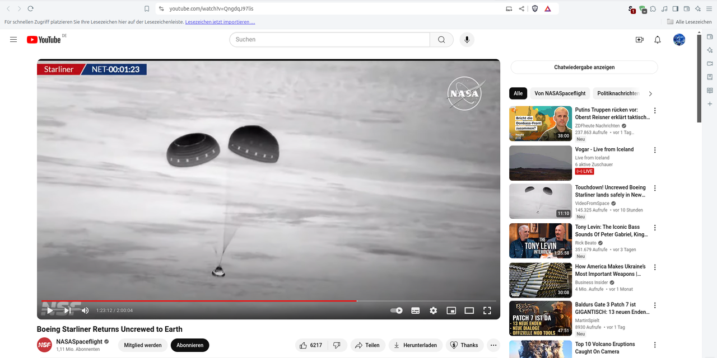This screenshot has height=358, width=717.
Task: Skip to next video
Action: 68,310
